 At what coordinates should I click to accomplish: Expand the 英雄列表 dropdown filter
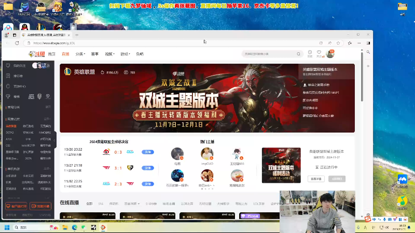(x=132, y=203)
